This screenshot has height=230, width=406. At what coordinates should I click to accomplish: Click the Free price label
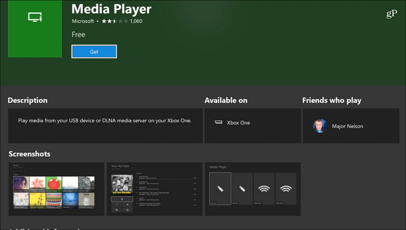(x=79, y=34)
